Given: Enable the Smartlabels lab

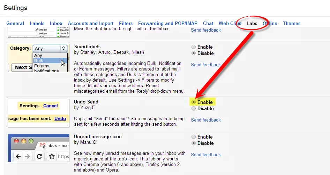Looking at the screenshot, I should 194,47.
